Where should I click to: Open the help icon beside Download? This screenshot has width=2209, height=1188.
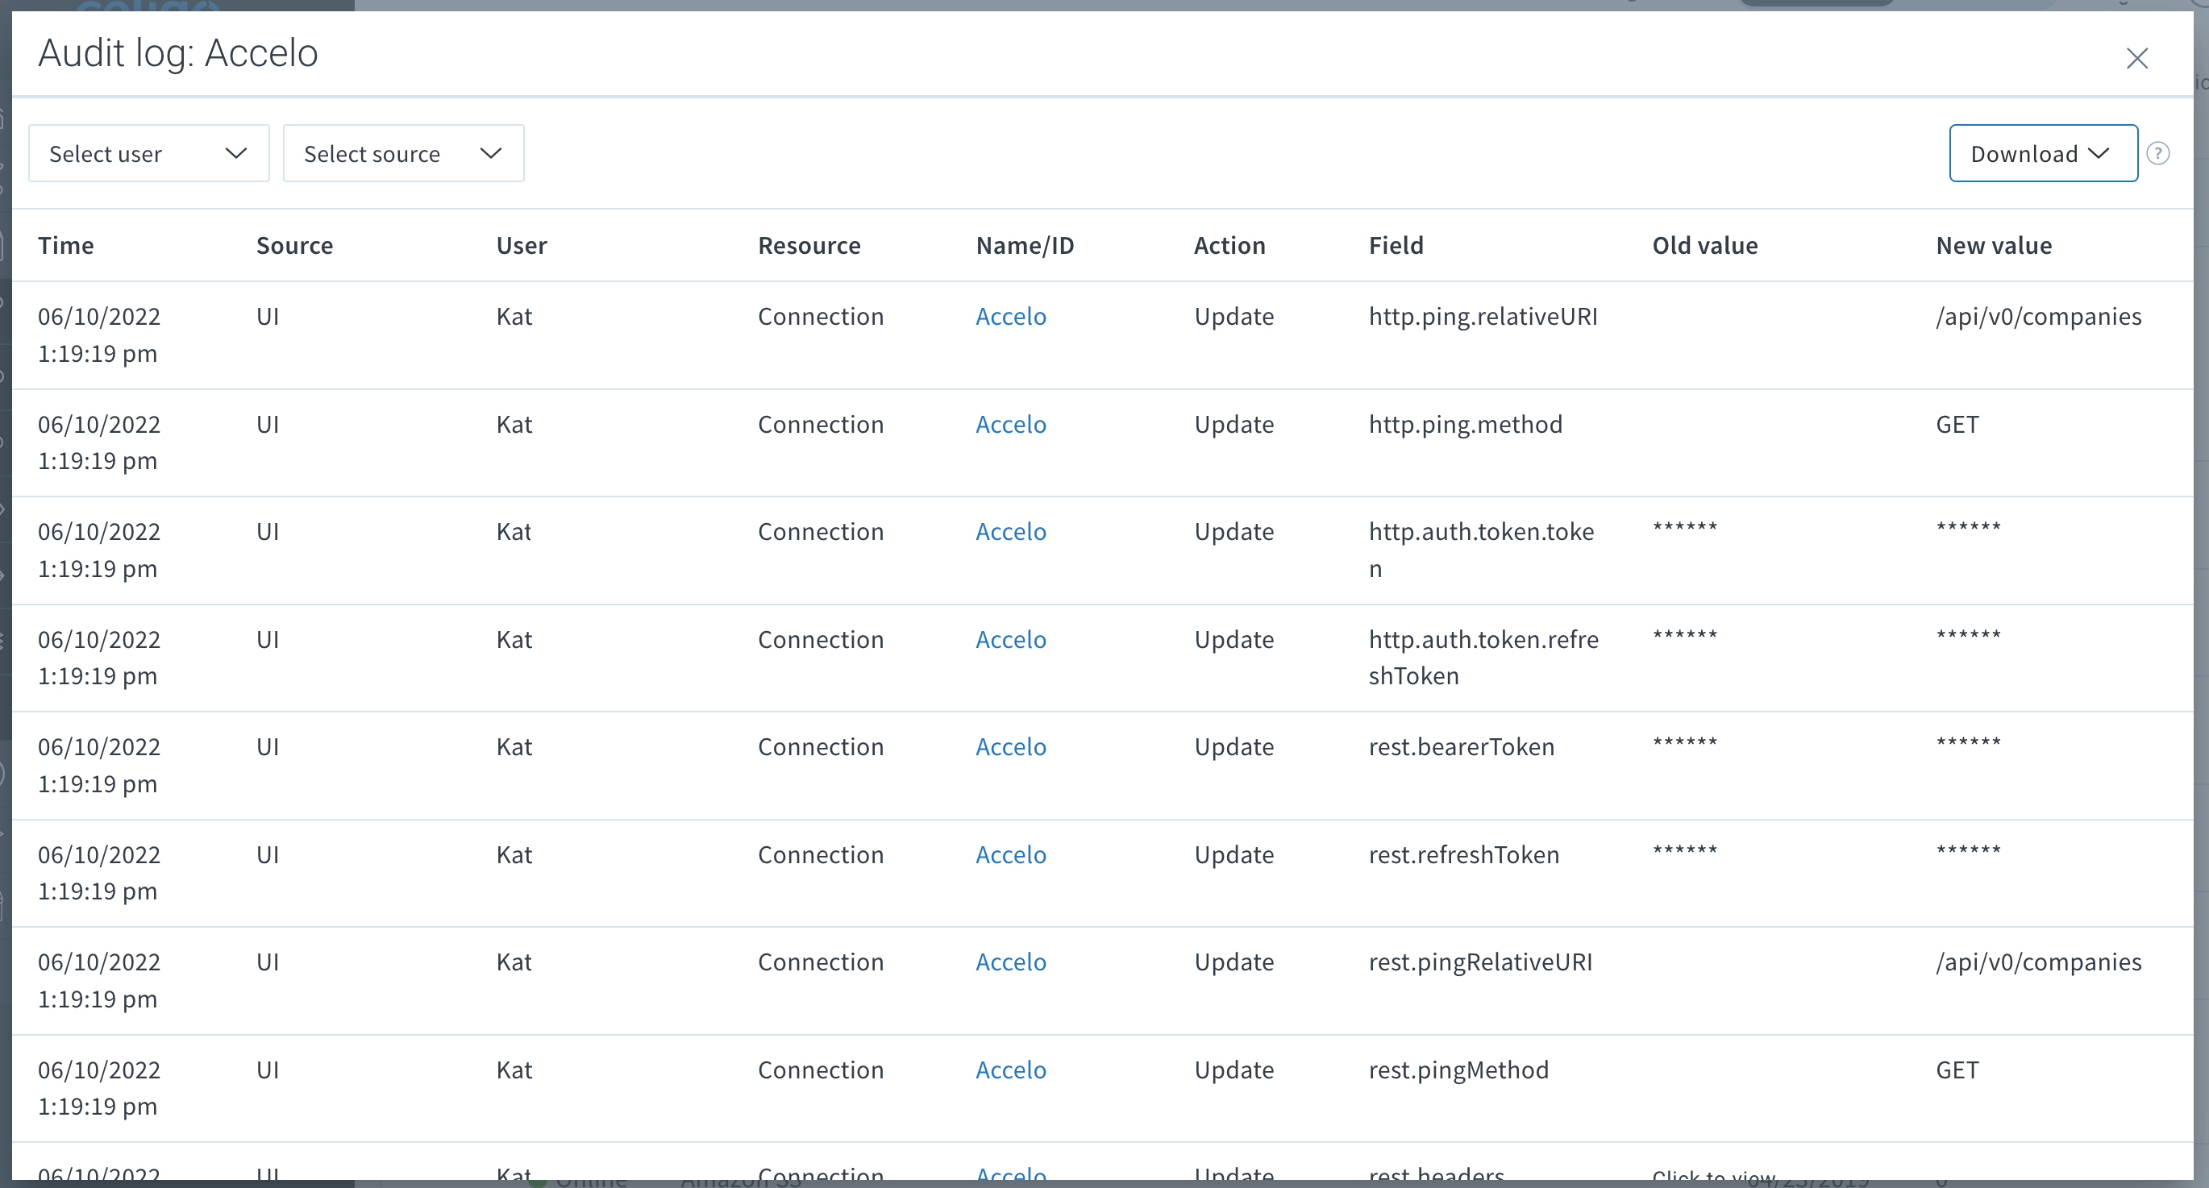point(2157,153)
